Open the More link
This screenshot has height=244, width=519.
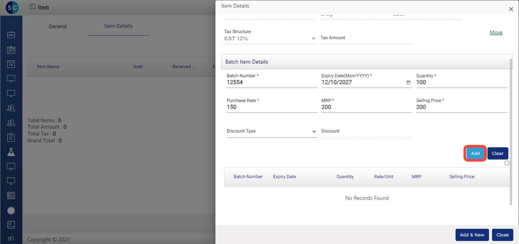point(496,32)
